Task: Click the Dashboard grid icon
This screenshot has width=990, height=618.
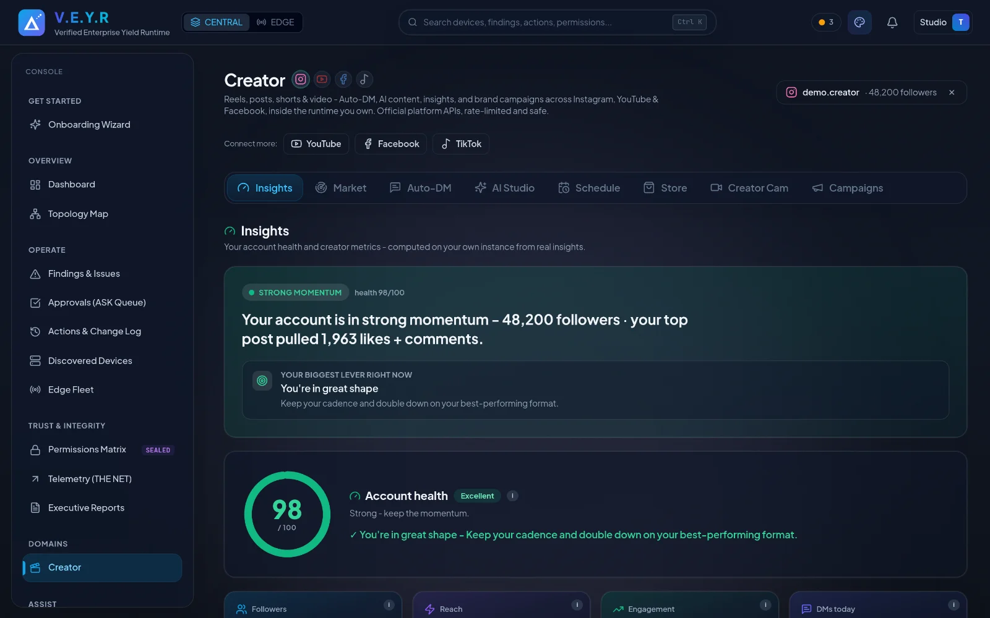Action: 35,185
